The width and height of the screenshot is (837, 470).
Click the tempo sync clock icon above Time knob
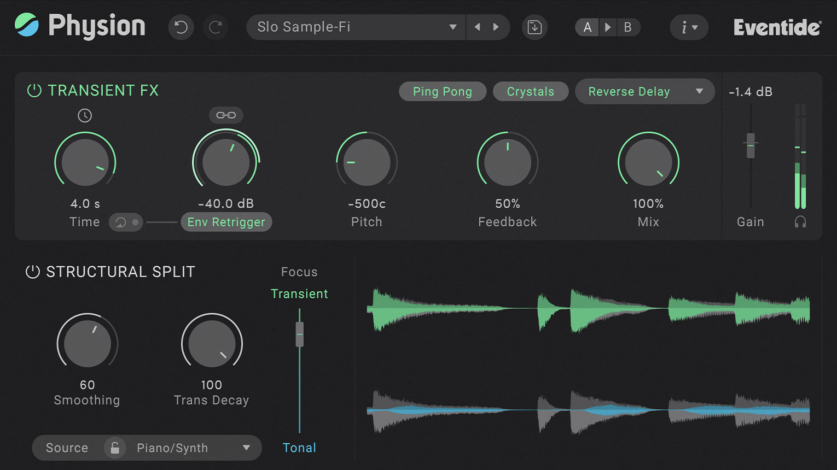85,115
